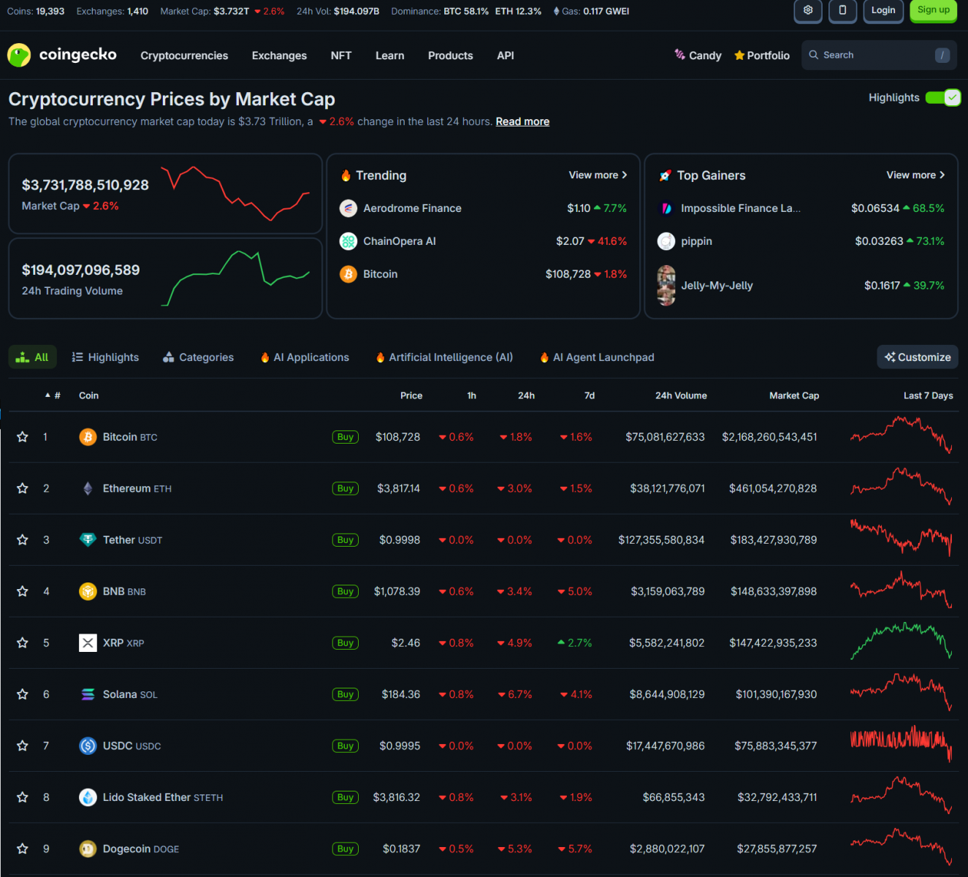This screenshot has height=877, width=968.
Task: Turn off the Highlights toggle
Action: click(942, 98)
